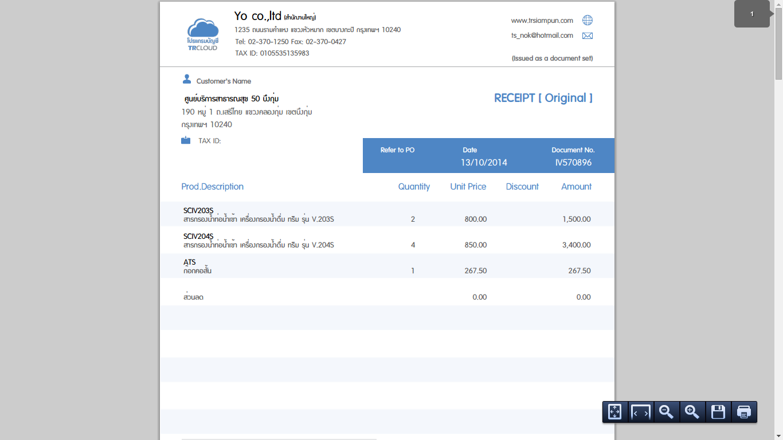Zoom out with the minus magnifier
Screen dimensions: 783x440
tap(667, 412)
